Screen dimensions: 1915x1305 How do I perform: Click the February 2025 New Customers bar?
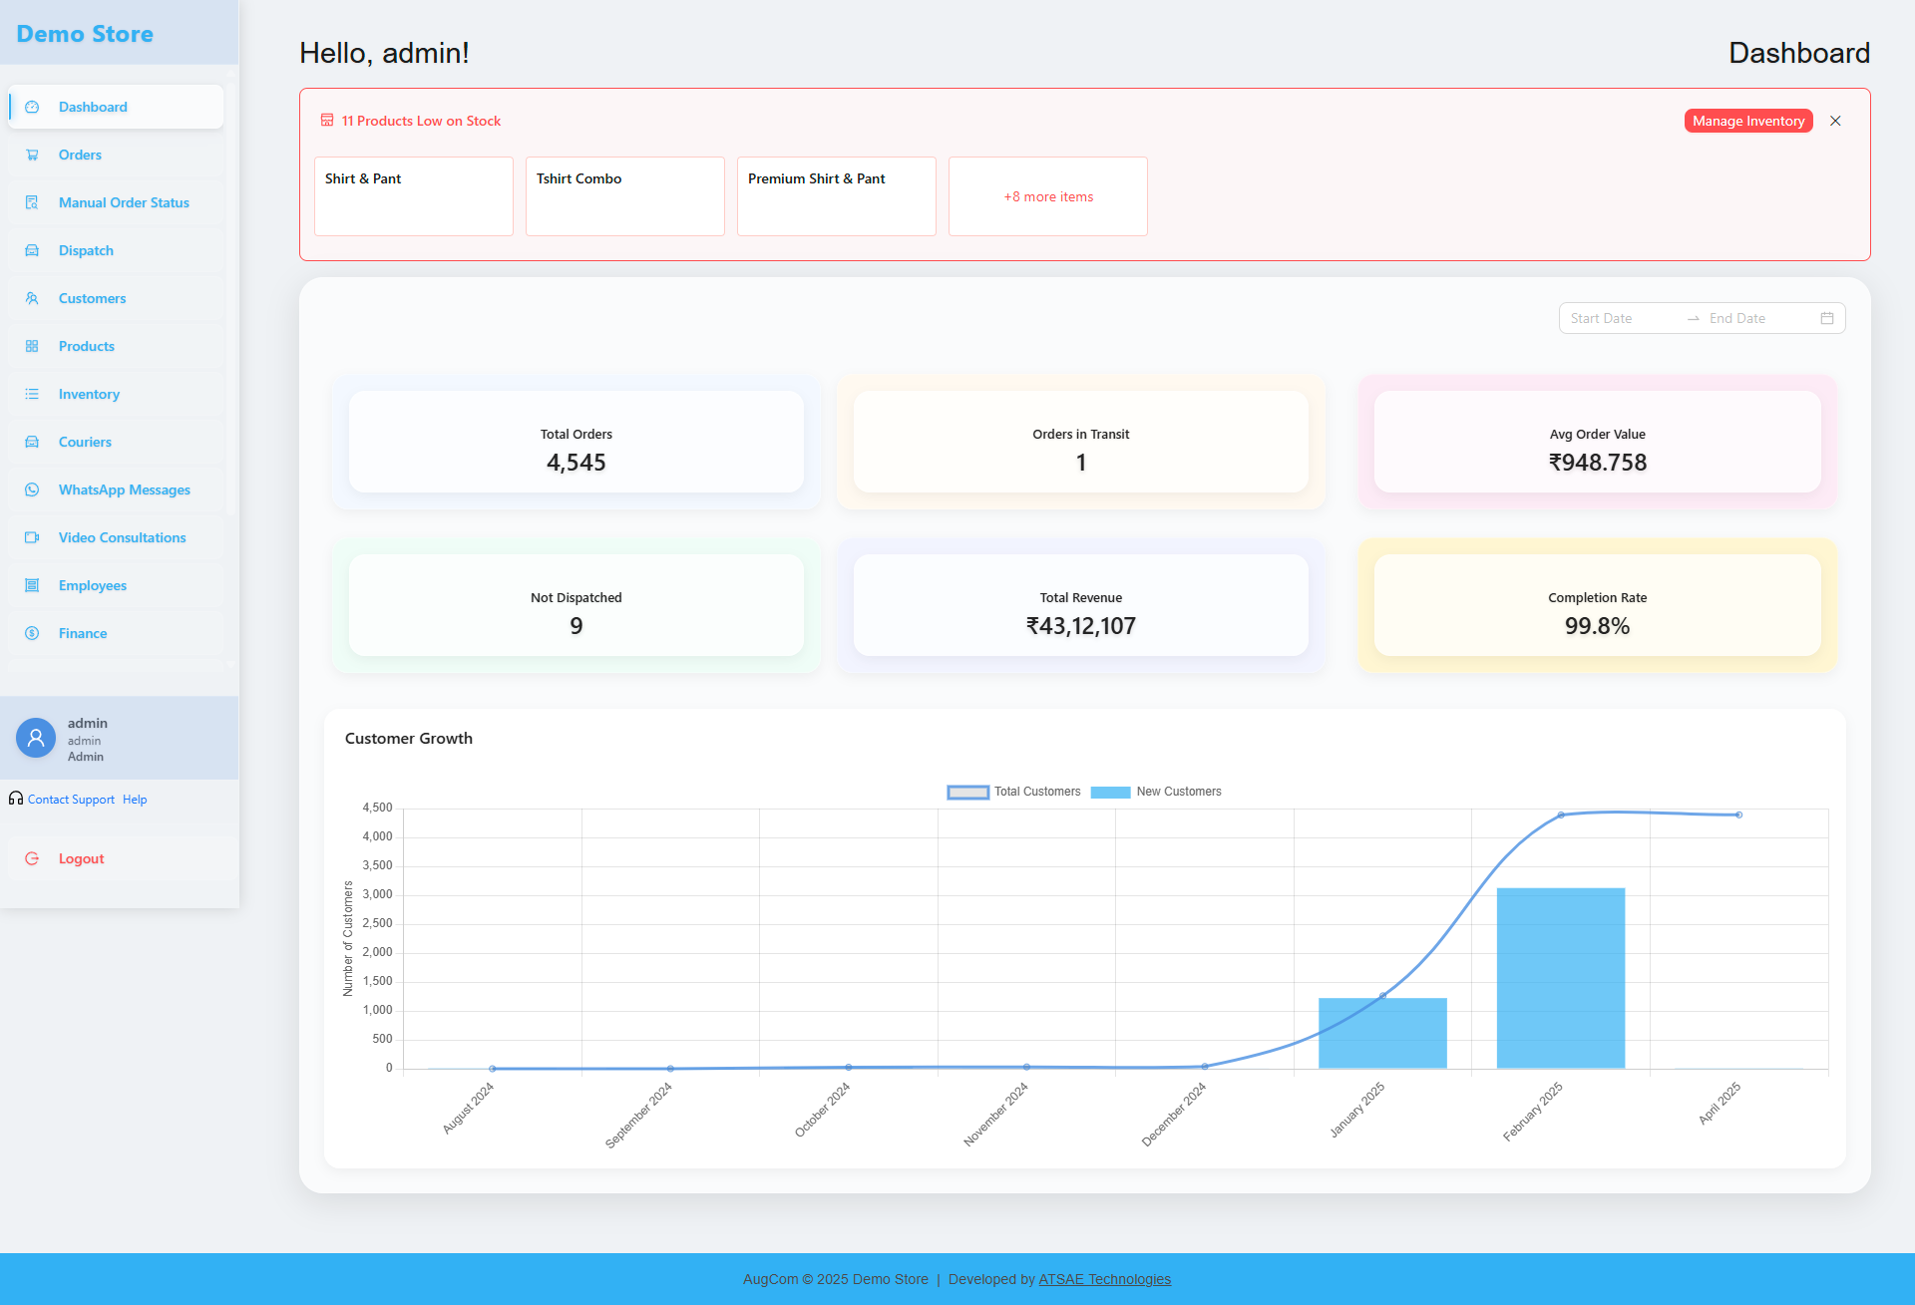[x=1561, y=977]
